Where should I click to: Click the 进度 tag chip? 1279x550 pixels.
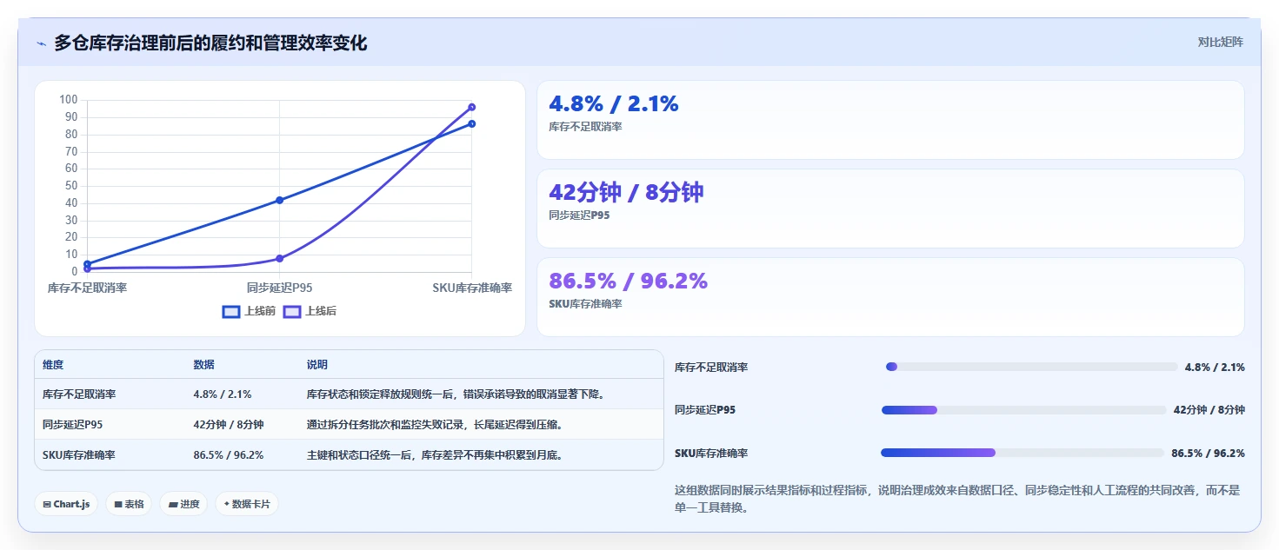point(183,504)
